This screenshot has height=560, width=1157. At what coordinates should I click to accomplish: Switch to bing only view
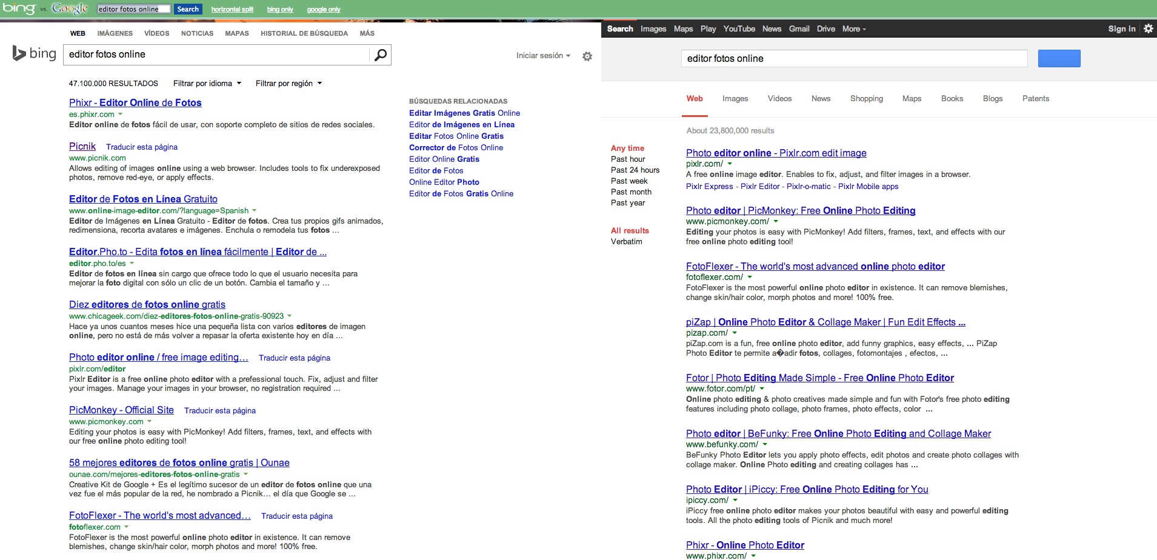pos(279,9)
